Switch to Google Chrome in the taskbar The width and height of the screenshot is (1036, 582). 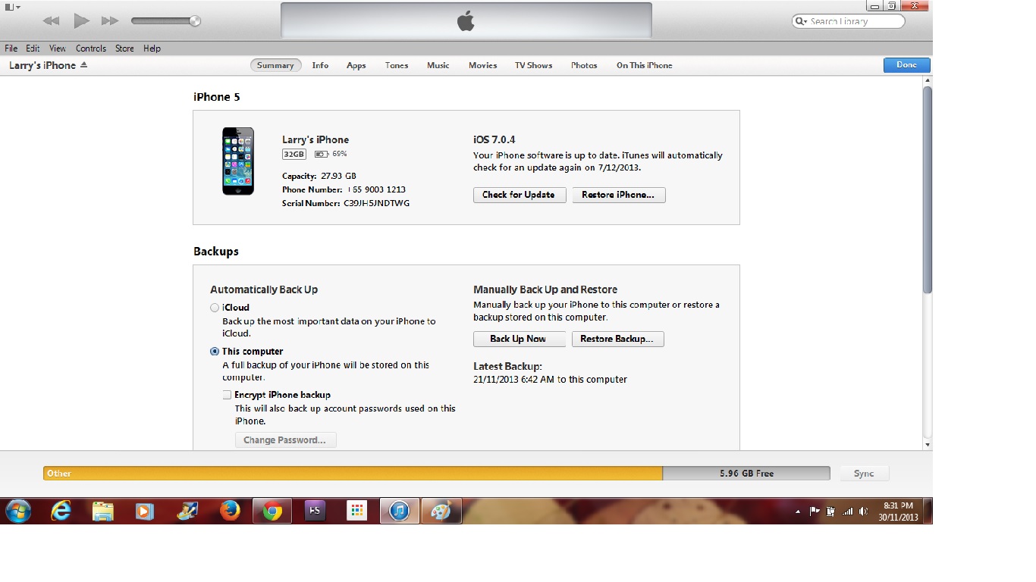coord(272,512)
